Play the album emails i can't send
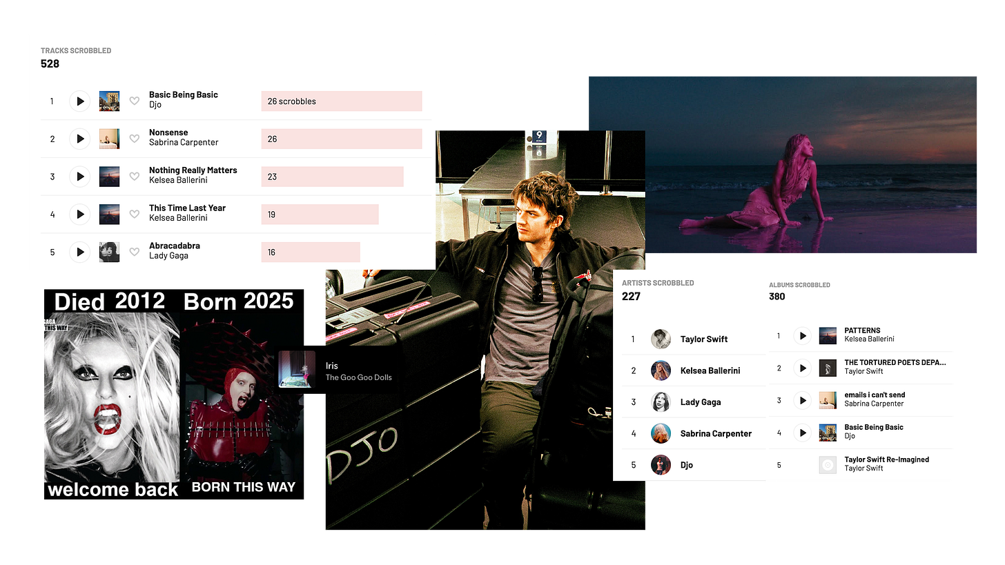Viewport: 1005px width, 565px height. [x=802, y=400]
